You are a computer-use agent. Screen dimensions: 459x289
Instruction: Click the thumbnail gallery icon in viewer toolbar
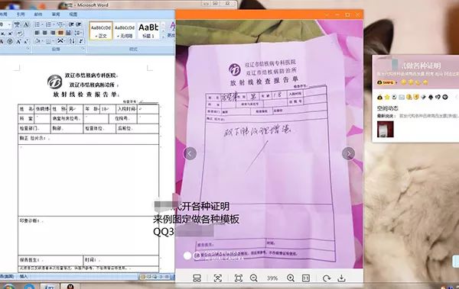[197, 278]
